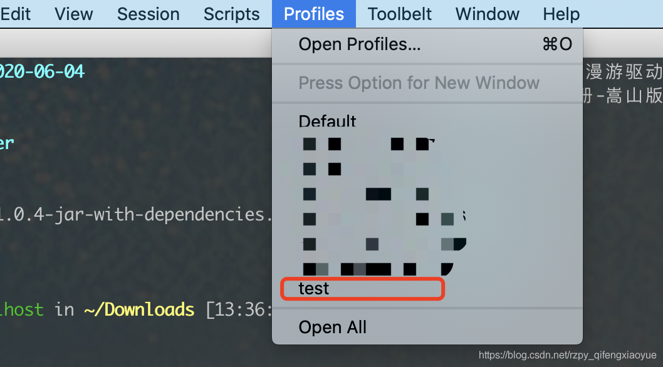Select the Default profile

tap(427, 121)
